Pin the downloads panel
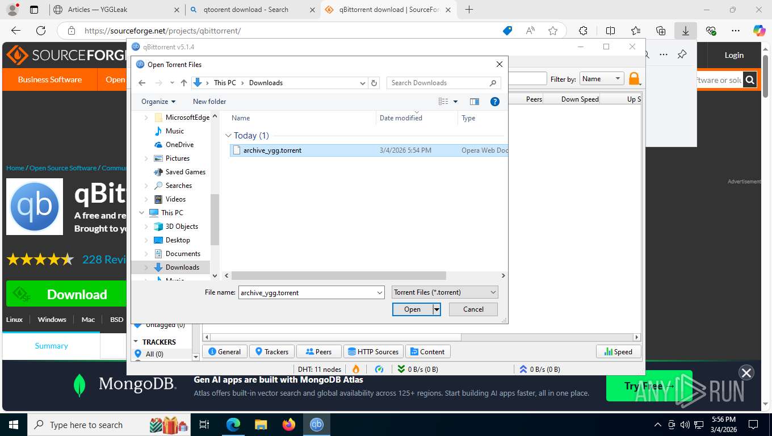 click(x=682, y=54)
